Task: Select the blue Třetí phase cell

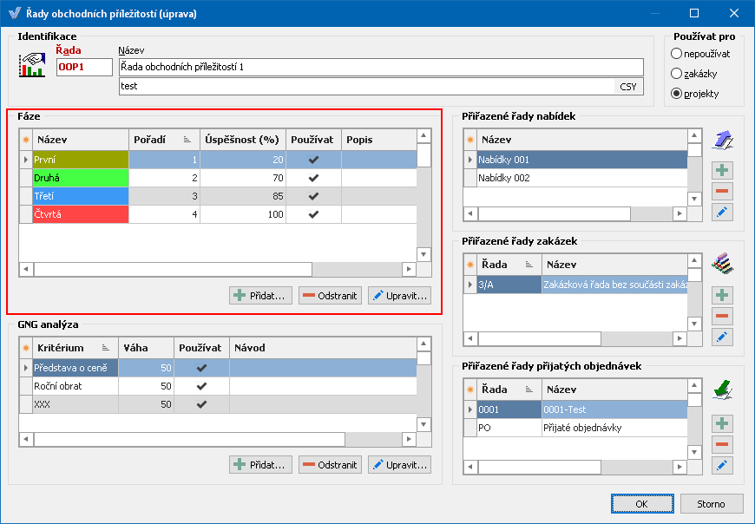Action: click(x=81, y=196)
